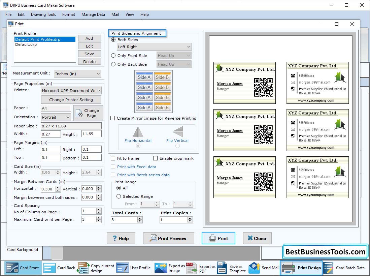The image size is (370, 276).
Task: Open the Printer selection dropdown
Action: pos(71,91)
